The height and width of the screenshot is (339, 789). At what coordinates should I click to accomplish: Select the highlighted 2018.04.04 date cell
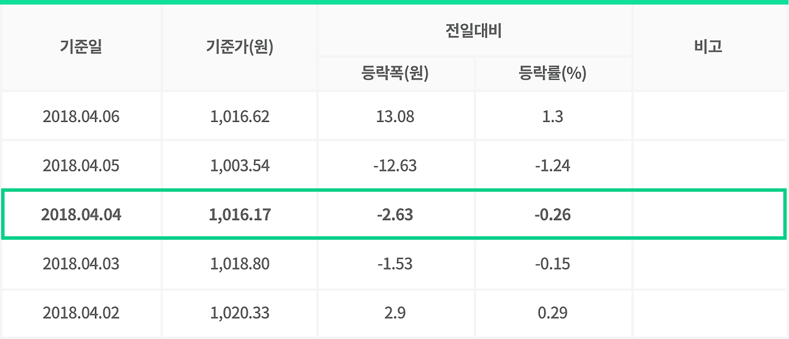click(81, 215)
